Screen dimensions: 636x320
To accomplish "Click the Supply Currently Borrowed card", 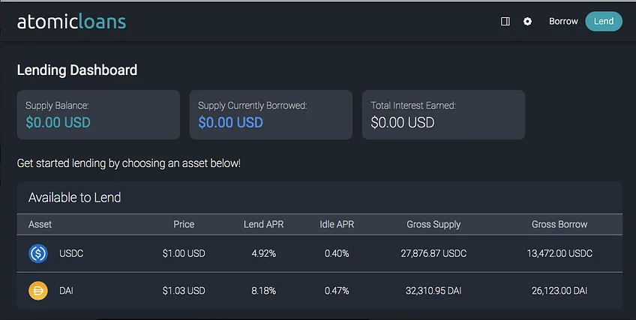I will click(x=271, y=115).
